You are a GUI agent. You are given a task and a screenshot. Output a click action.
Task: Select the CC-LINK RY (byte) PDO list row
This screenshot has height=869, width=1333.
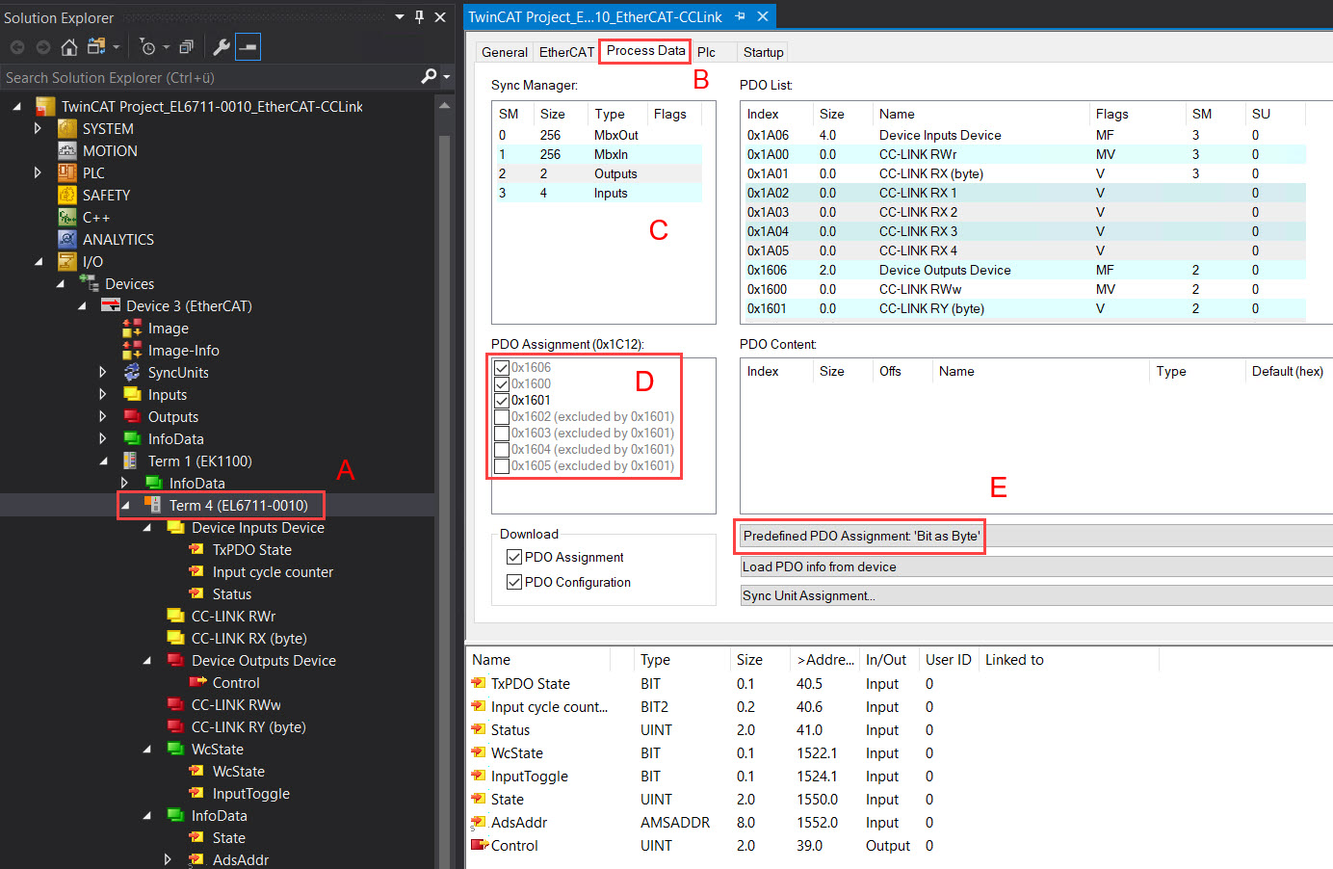point(1024,308)
